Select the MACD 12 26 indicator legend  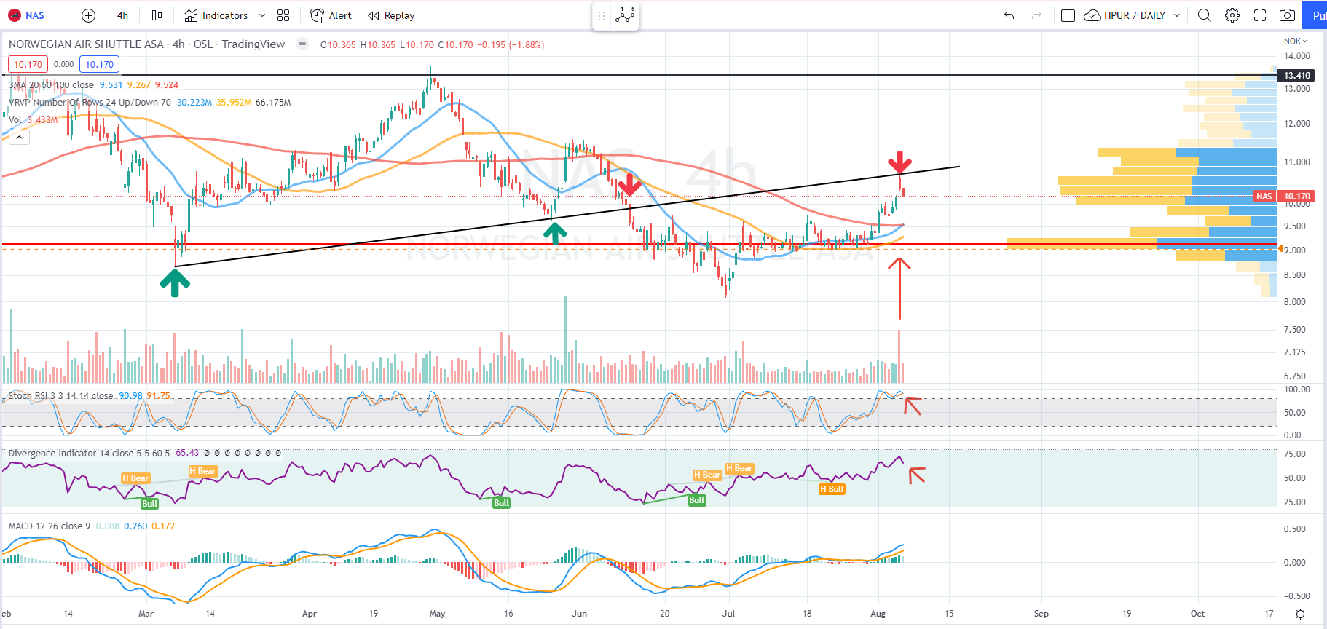pos(50,526)
